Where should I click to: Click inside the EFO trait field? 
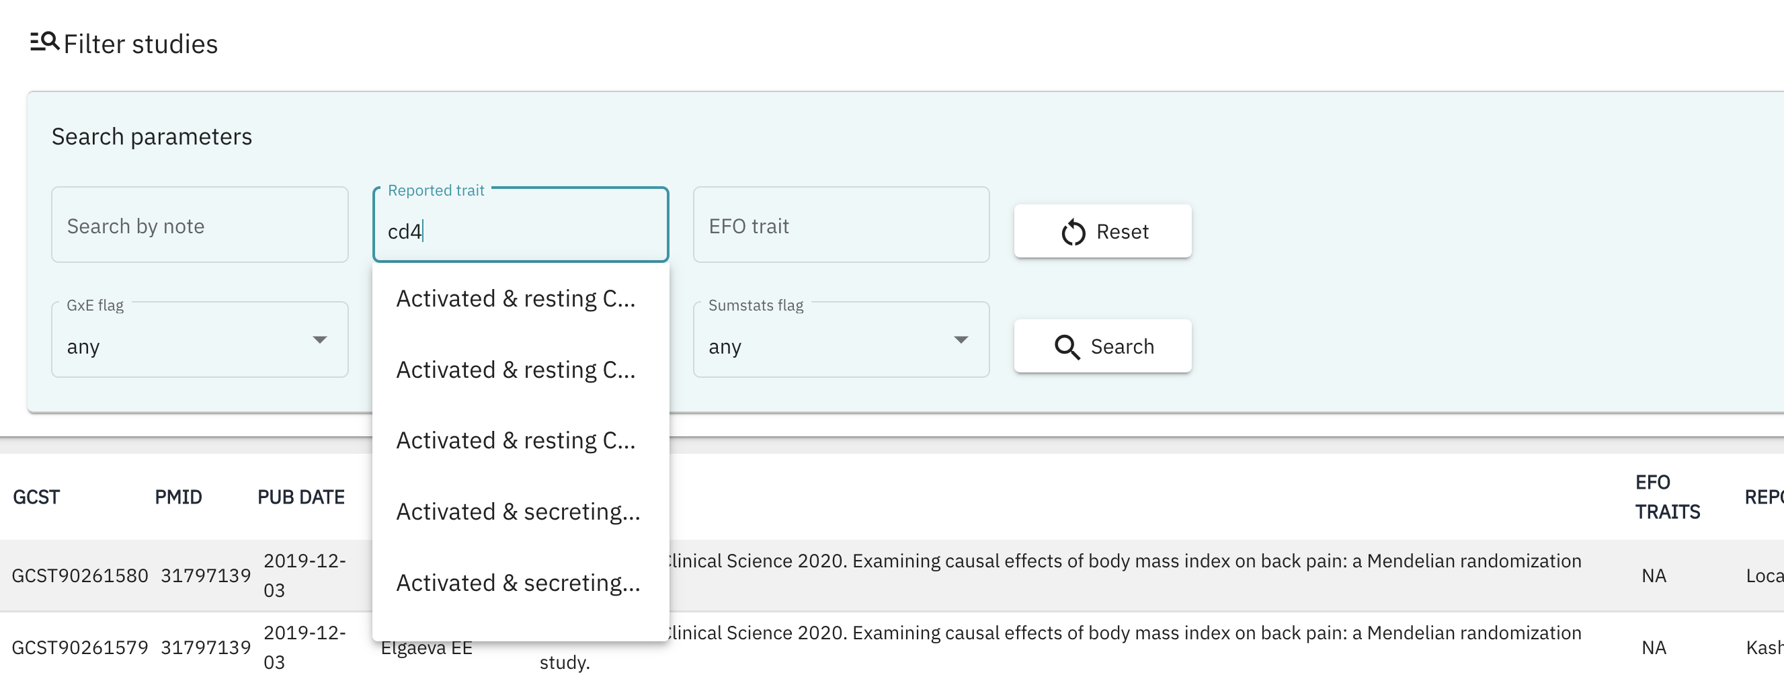[841, 225]
